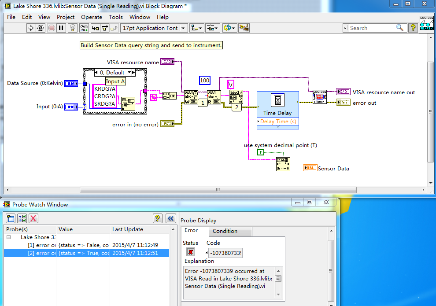Image resolution: width=436 pixels, height=306 pixels.
Task: Click red X remove probe icon
Action: click(x=33, y=218)
